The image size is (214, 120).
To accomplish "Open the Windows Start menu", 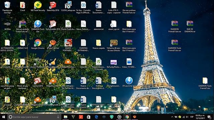I will (x=4, y=117).
